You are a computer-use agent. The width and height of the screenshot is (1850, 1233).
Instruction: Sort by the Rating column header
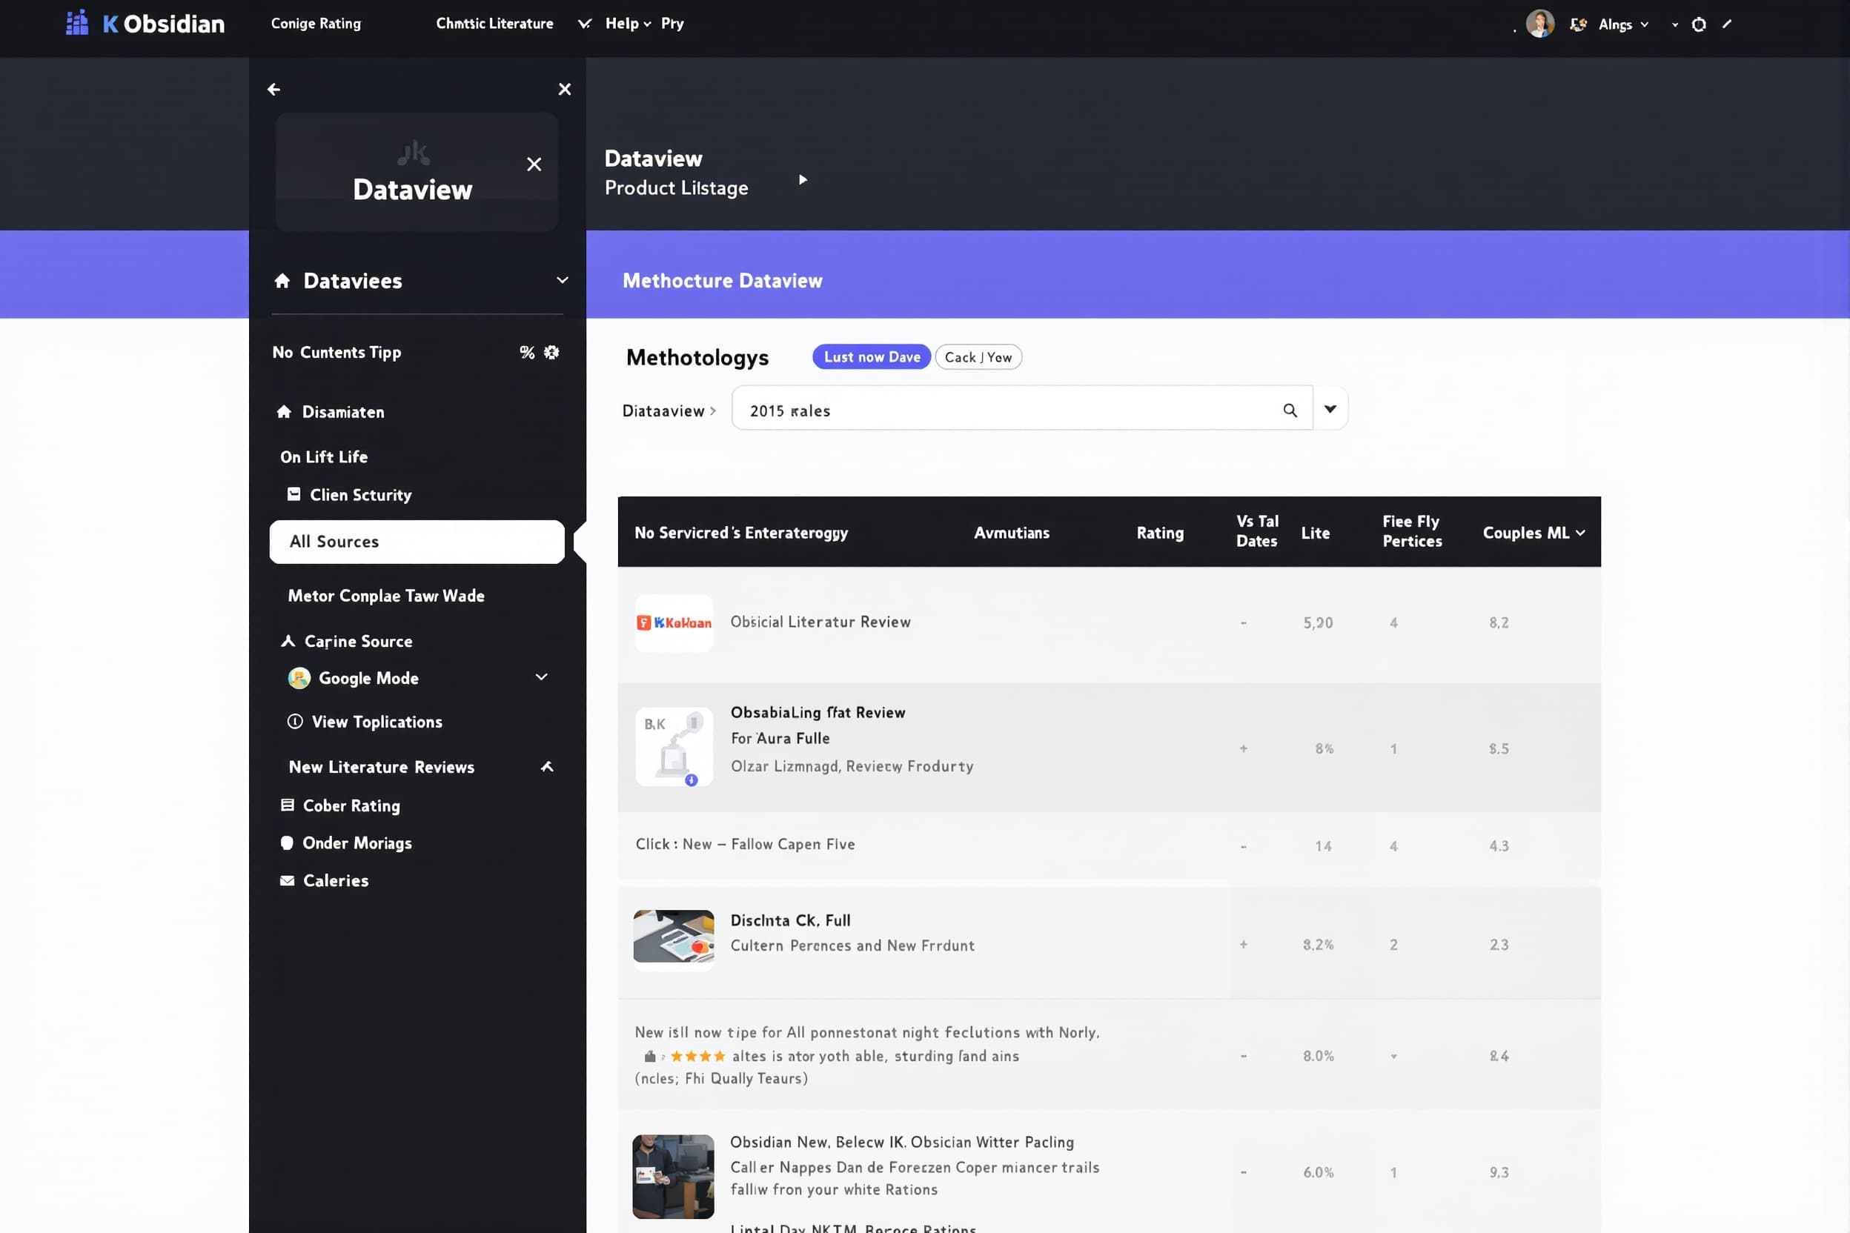coord(1160,534)
